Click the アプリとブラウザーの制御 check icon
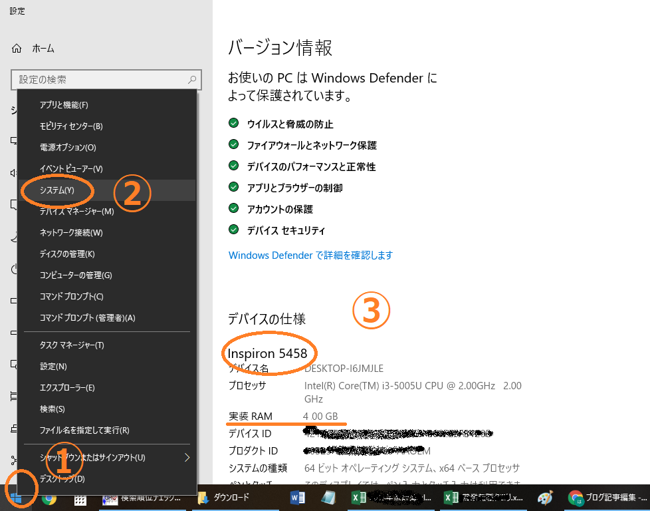The width and height of the screenshot is (650, 511). [234, 187]
